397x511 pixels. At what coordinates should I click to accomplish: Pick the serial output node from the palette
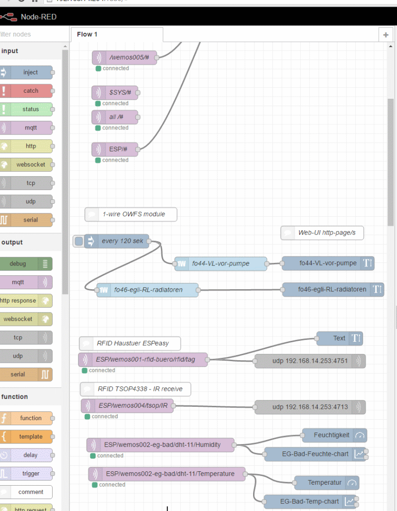[x=26, y=375]
